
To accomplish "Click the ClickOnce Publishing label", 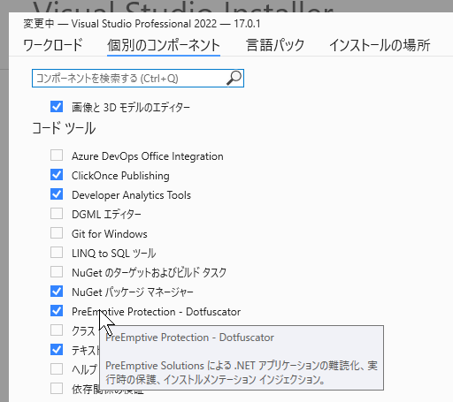I will coord(120,176).
